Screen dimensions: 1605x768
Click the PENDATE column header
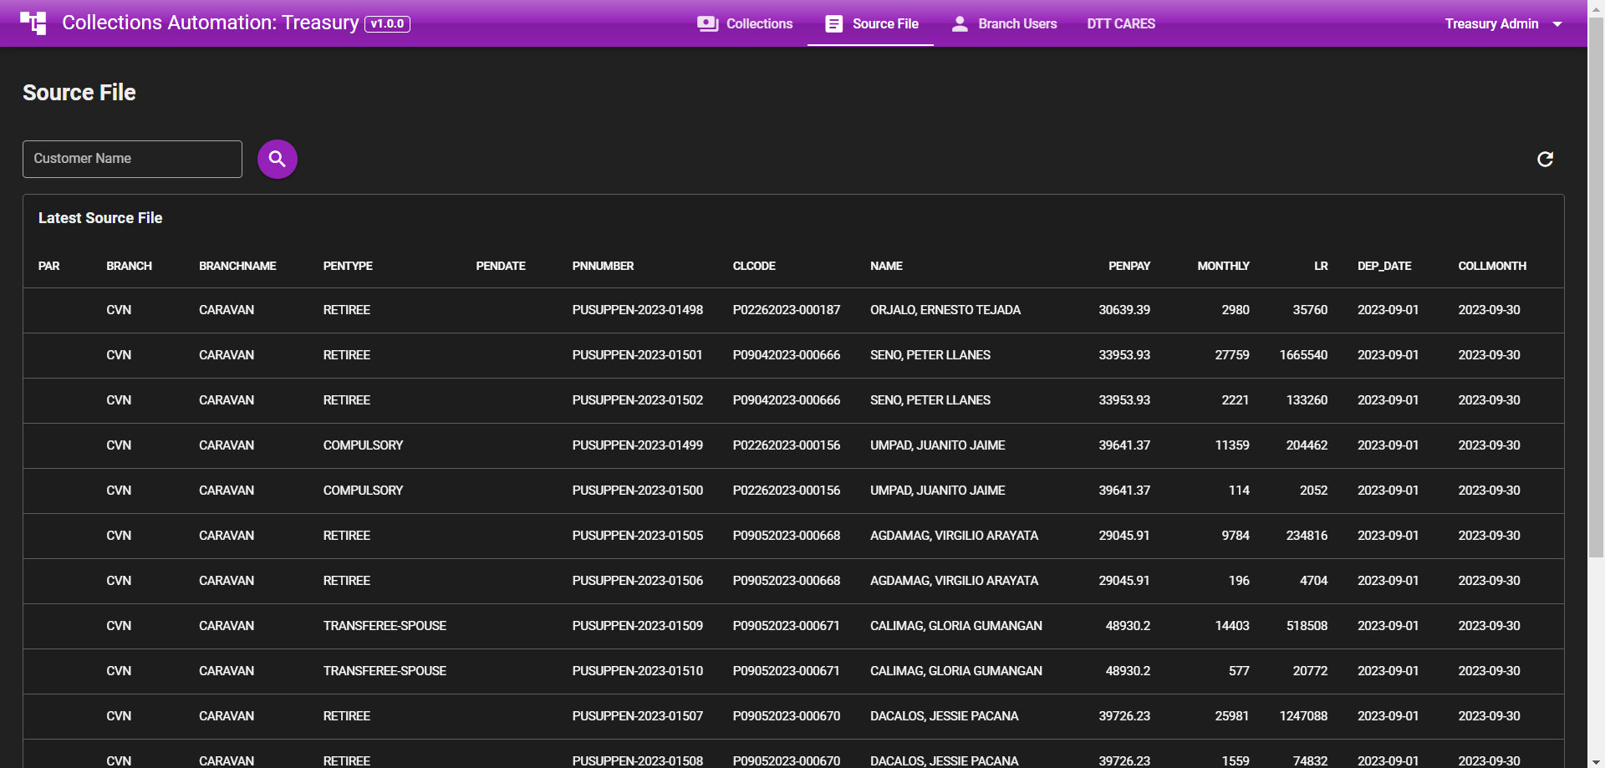coord(501,266)
